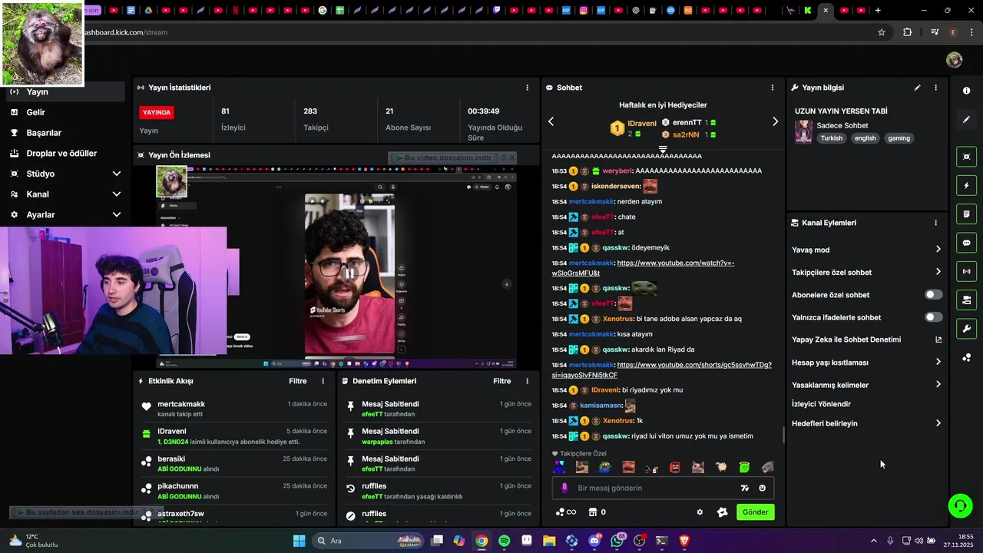Toggle the document panel icon in right toolbar
983x553 pixels.
coord(966,214)
